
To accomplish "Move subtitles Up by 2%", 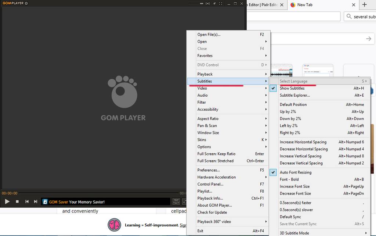I will tap(320, 111).
